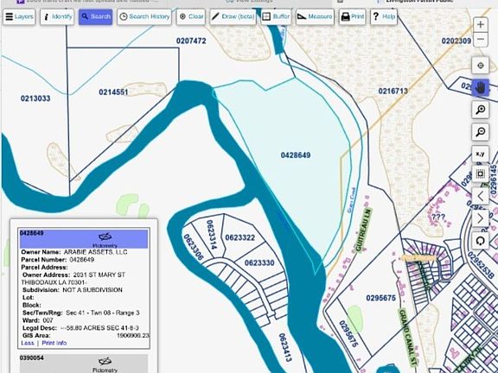Go to previous map extent
The height and width of the screenshot is (373, 498).
tap(481, 197)
